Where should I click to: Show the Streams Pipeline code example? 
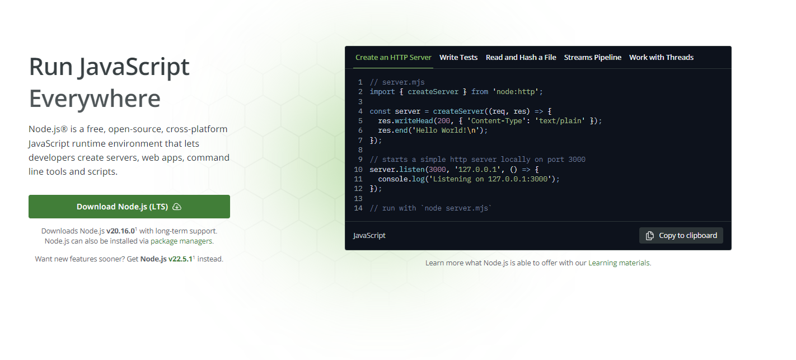[593, 57]
